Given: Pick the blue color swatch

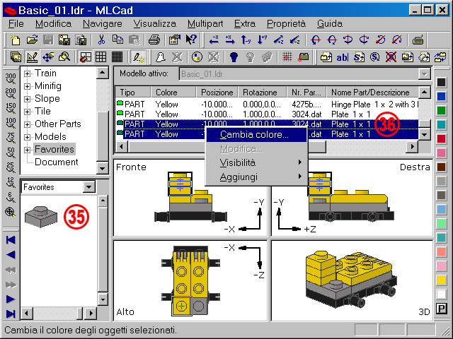Looking at the screenshot, I should (441, 96).
